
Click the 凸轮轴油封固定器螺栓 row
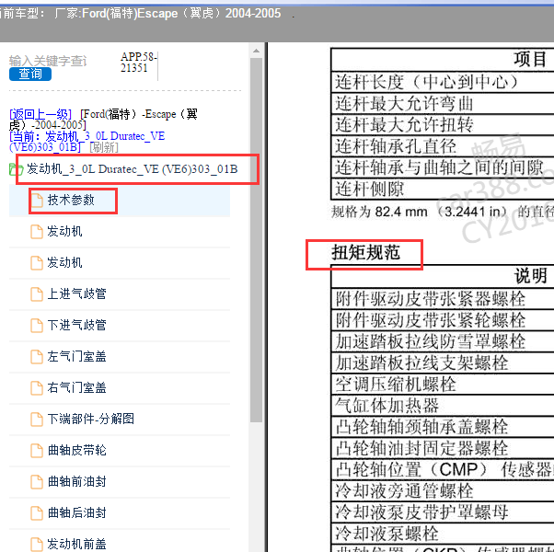tap(443, 448)
